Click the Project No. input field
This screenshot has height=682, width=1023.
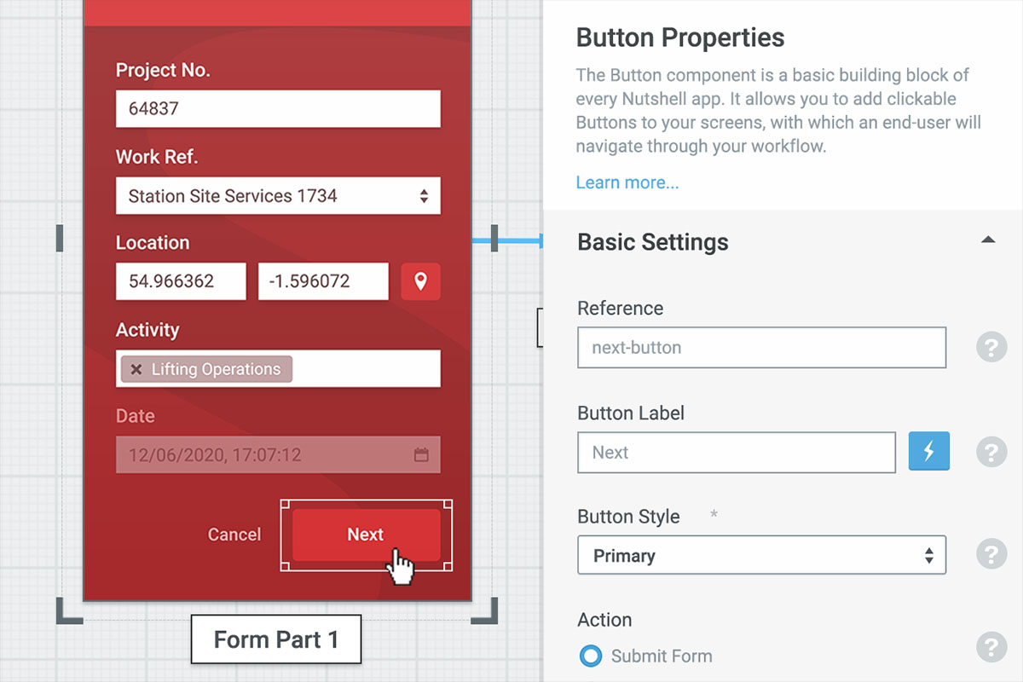(x=278, y=108)
